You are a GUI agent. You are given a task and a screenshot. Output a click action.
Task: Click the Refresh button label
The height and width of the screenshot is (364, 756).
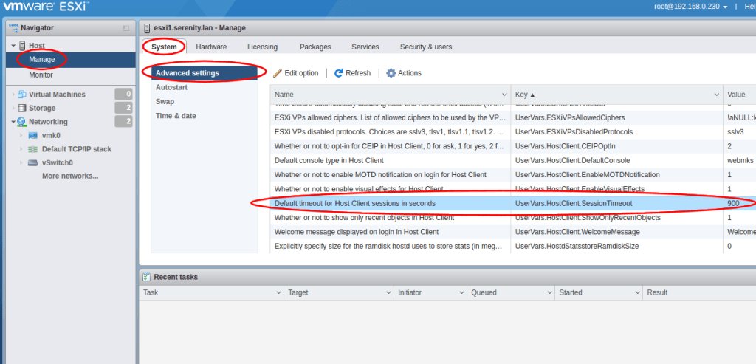tap(358, 73)
